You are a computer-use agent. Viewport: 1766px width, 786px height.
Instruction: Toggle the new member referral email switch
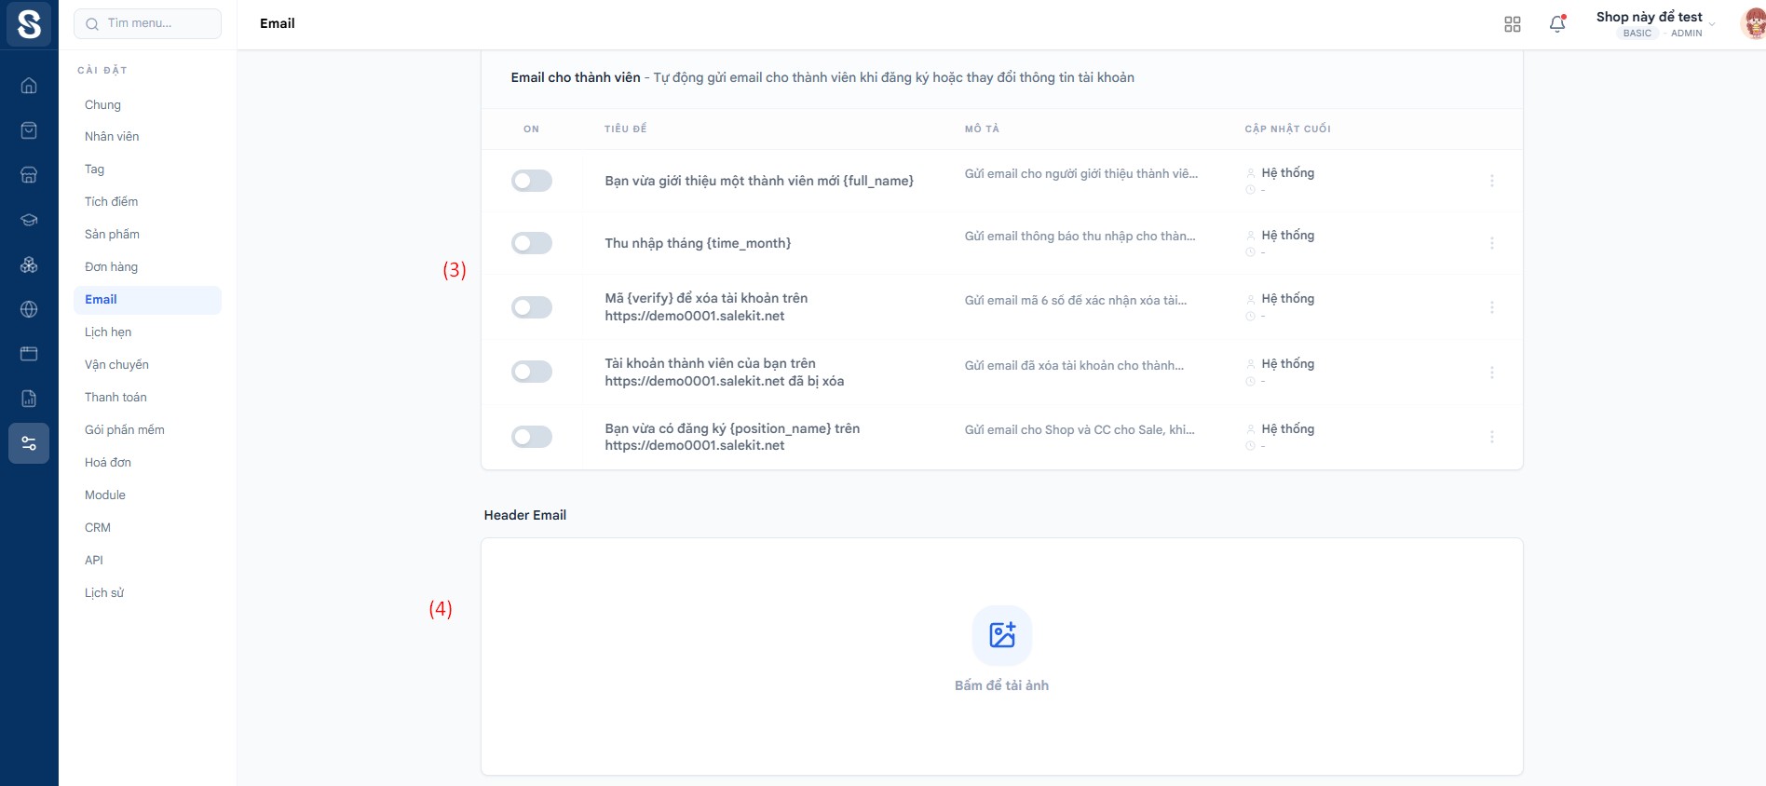[532, 181]
